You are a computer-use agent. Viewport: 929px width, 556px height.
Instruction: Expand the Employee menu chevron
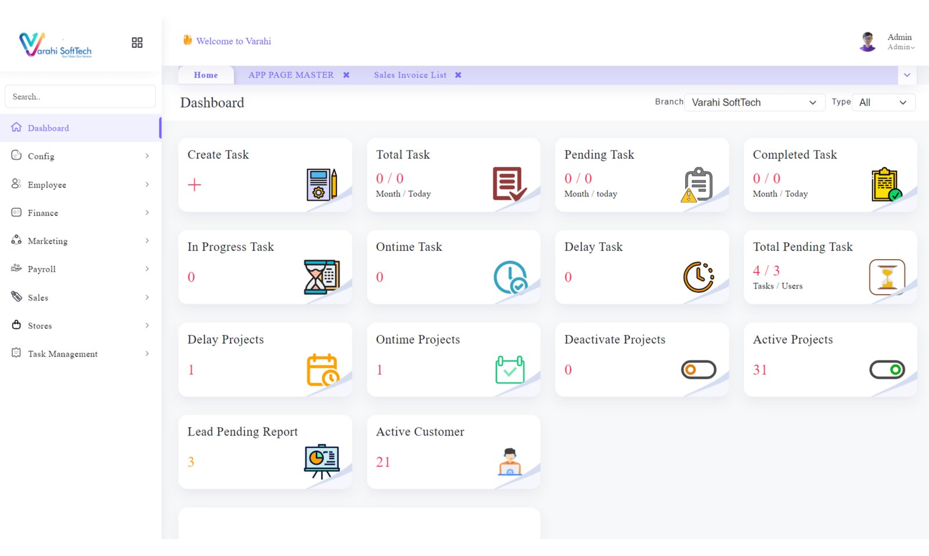147,184
